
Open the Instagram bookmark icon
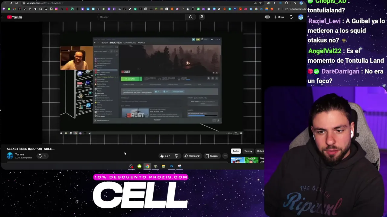coord(56,9)
